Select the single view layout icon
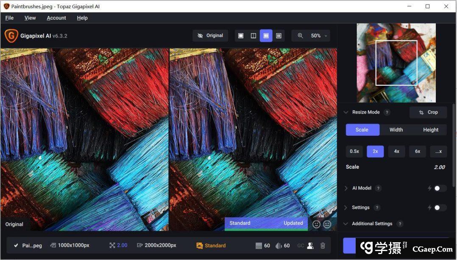 (x=241, y=36)
